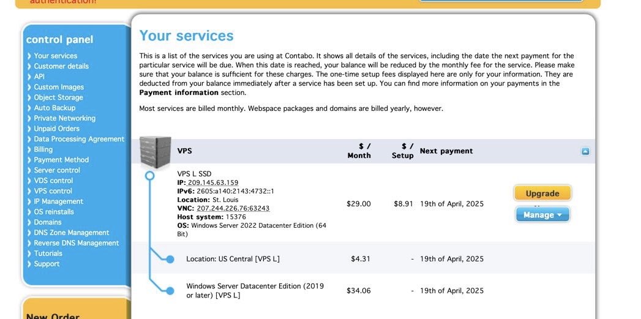
Task: Click the control panel sidebar heading
Action: pyautogui.click(x=59, y=40)
